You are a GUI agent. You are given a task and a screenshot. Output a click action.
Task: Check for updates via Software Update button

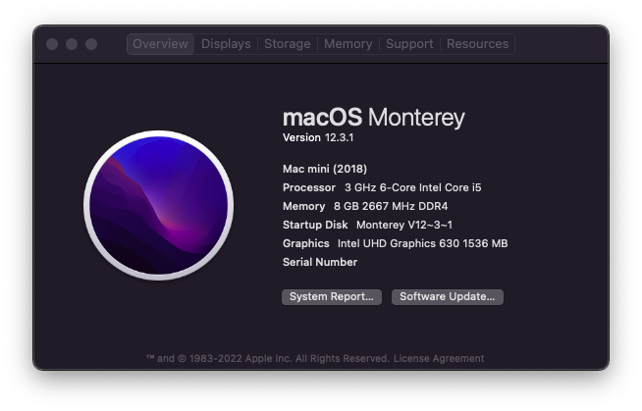[448, 297]
